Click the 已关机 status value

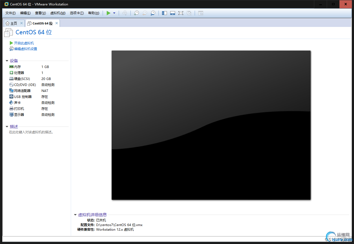pyautogui.click(x=101, y=220)
